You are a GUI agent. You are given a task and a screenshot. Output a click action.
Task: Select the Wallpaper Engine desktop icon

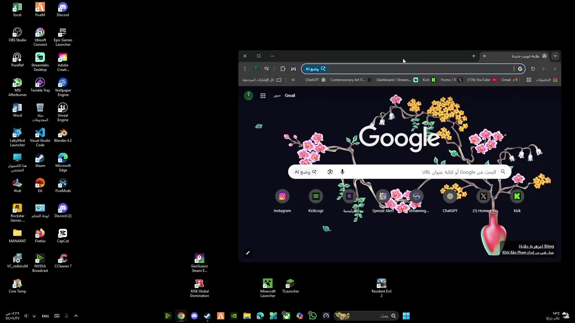[x=63, y=87]
